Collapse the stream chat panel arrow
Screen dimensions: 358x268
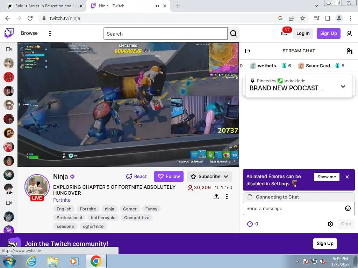pyautogui.click(x=248, y=51)
